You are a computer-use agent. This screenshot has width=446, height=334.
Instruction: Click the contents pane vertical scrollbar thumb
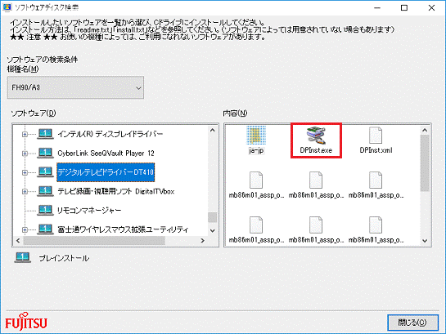click(x=425, y=163)
